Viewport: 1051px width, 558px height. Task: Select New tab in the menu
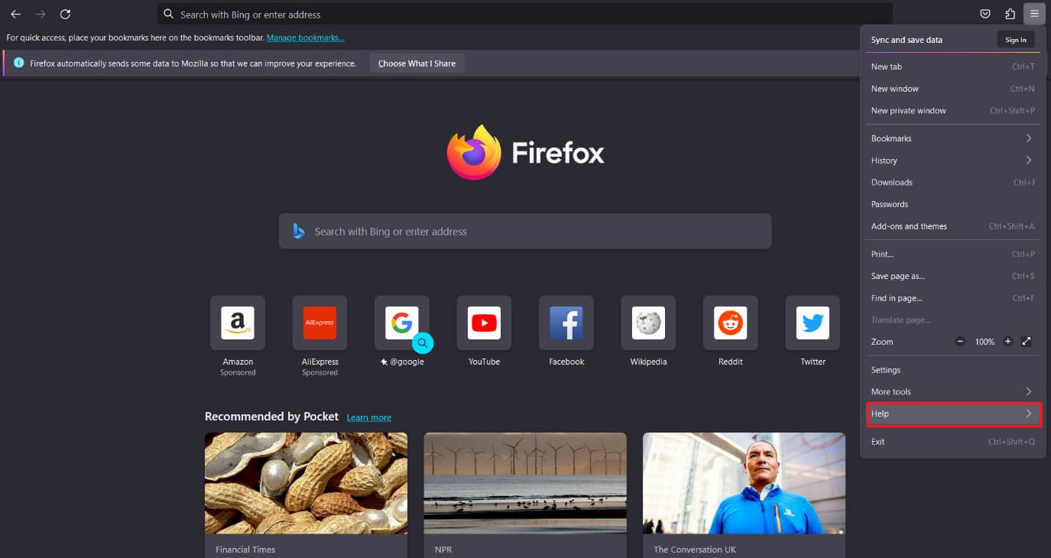point(953,67)
